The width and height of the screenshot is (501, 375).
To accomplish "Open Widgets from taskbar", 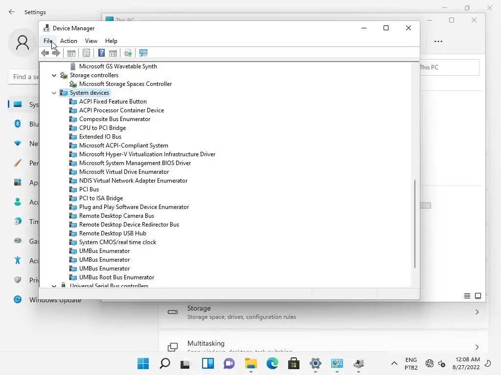I will 207,363.
